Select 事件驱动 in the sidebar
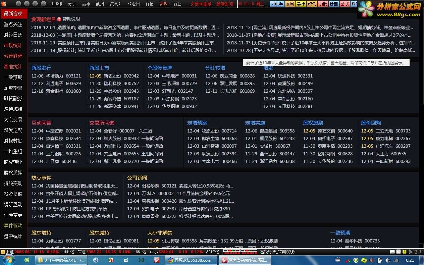The height and width of the screenshot is (265, 424). click(x=13, y=226)
